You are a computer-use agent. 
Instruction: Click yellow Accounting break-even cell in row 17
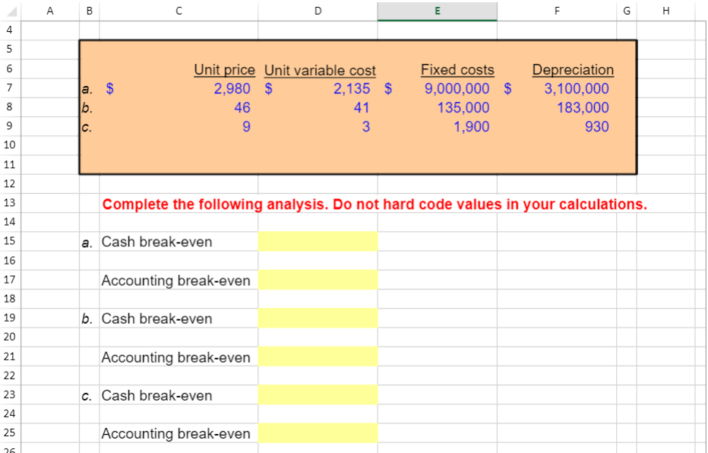318,280
